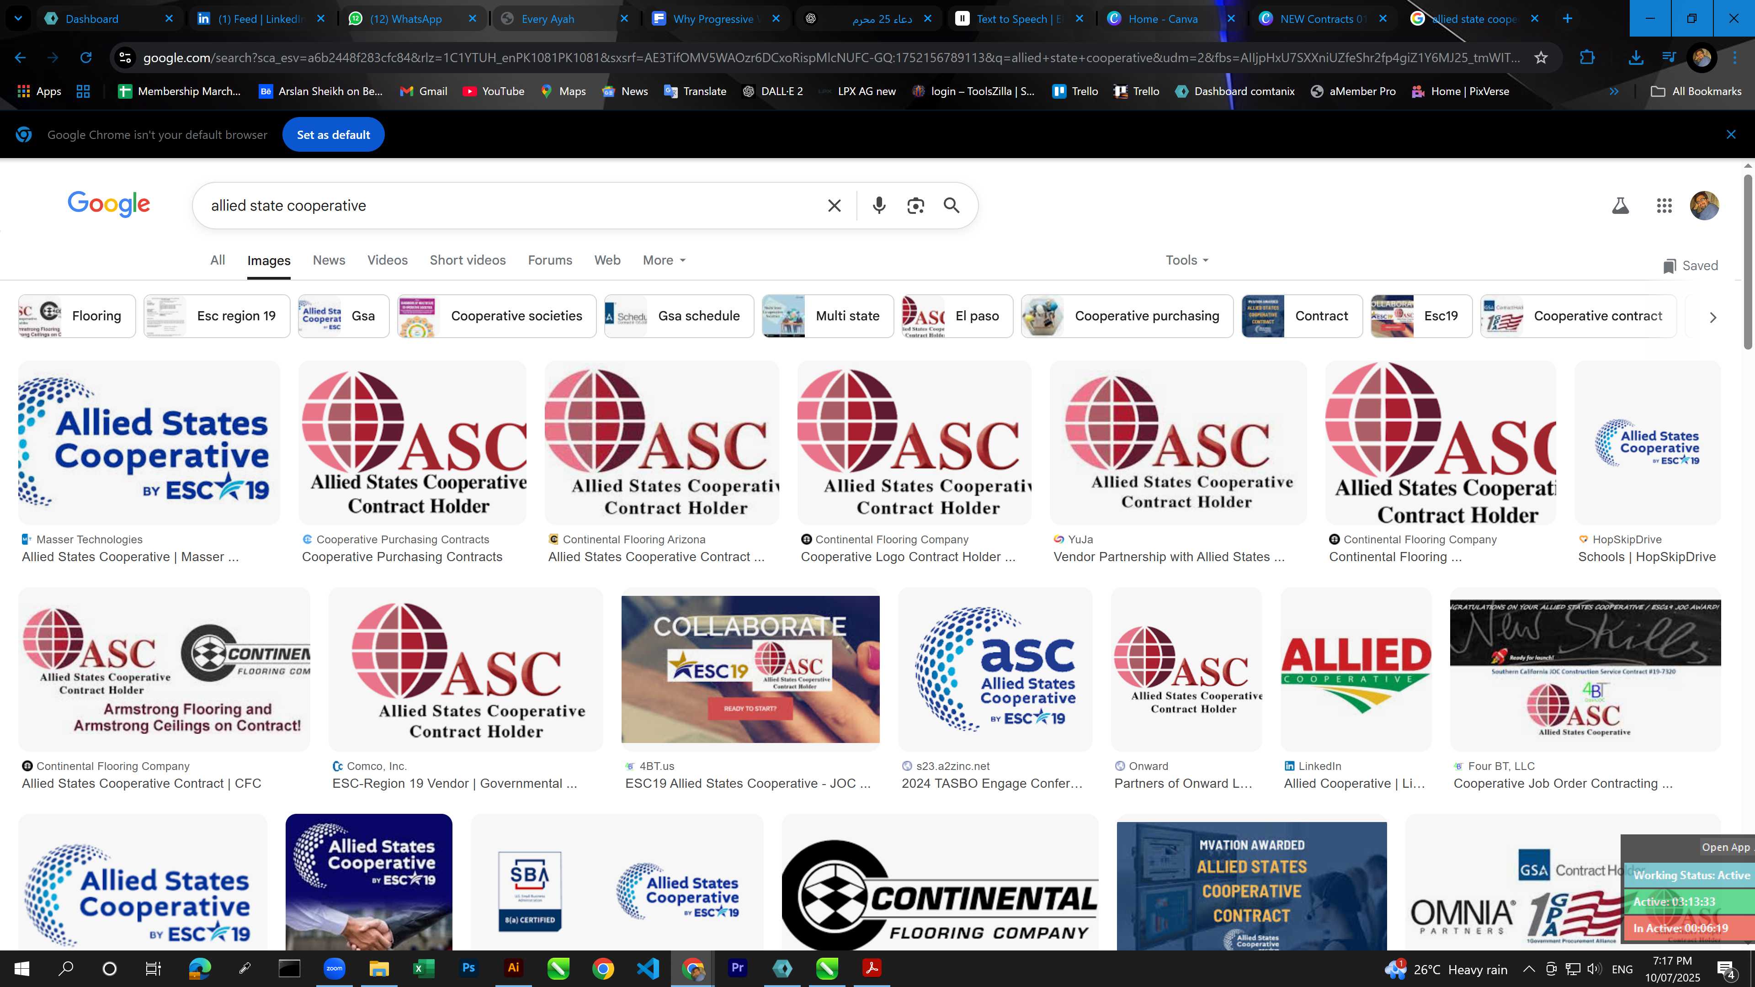Clear the search box text
This screenshot has height=987, width=1755.
point(834,205)
